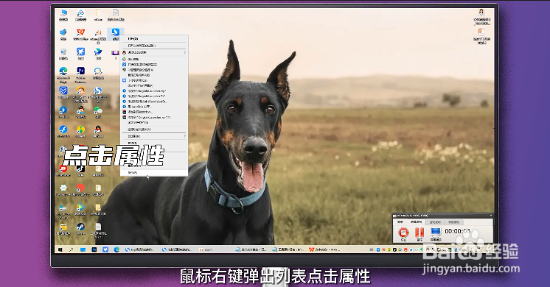Switch to oCam's 屏幕录制 tab

416,222
